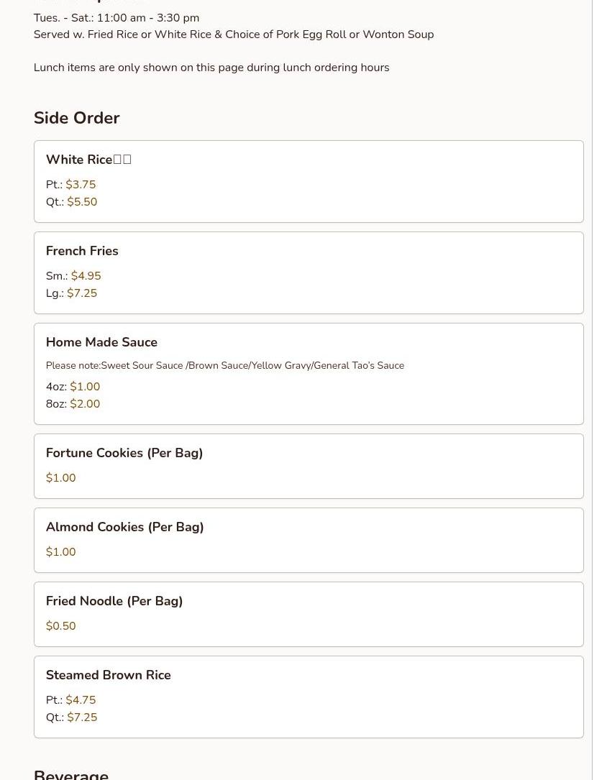Select Home Made Sauce 4oz $1.00

click(73, 387)
